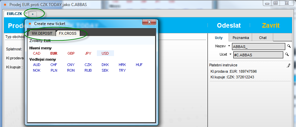This screenshot has height=127, width=296.
Task: Choose JPY currency
Action: (x=88, y=53)
